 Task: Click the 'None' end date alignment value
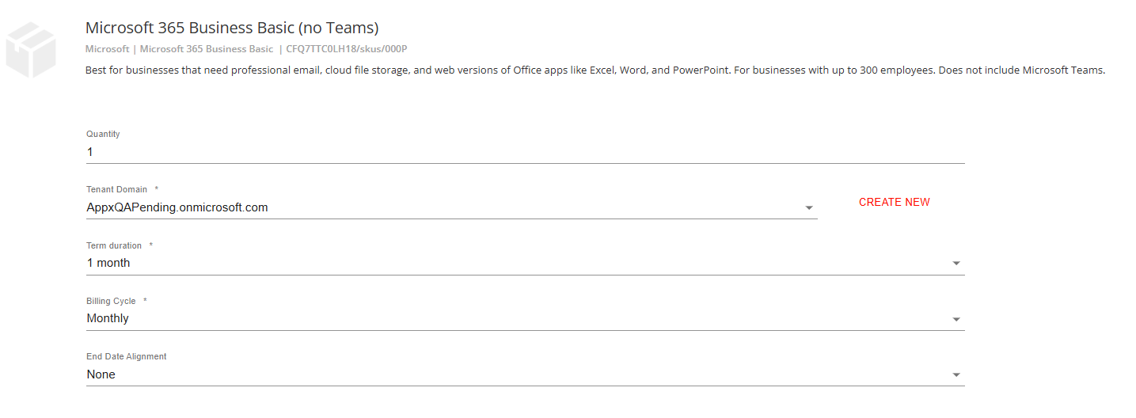pos(101,374)
